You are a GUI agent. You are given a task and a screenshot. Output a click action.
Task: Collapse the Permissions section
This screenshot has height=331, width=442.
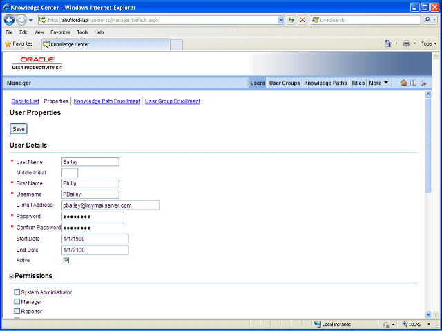[12, 276]
